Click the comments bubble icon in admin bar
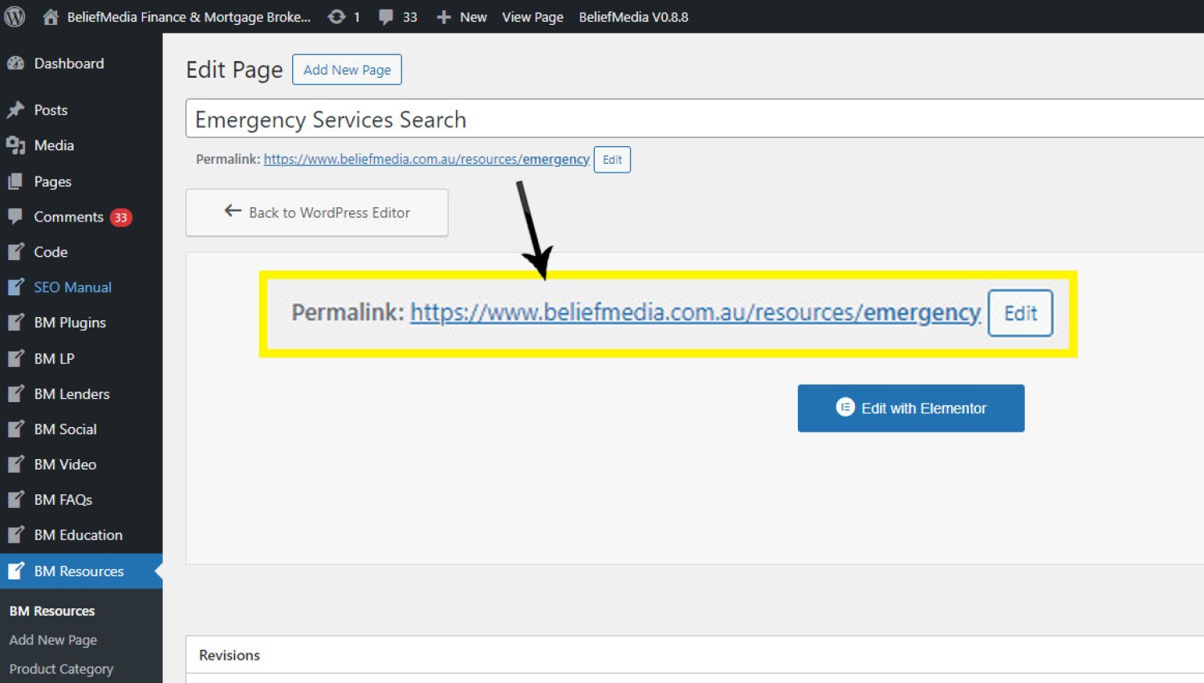Image resolution: width=1204 pixels, height=683 pixels. [386, 17]
